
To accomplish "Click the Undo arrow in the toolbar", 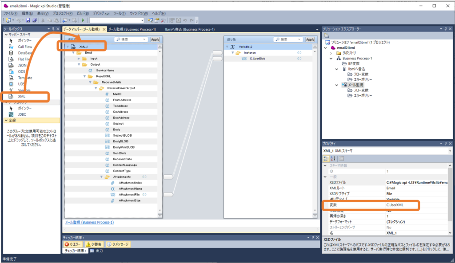I will pos(185,20).
